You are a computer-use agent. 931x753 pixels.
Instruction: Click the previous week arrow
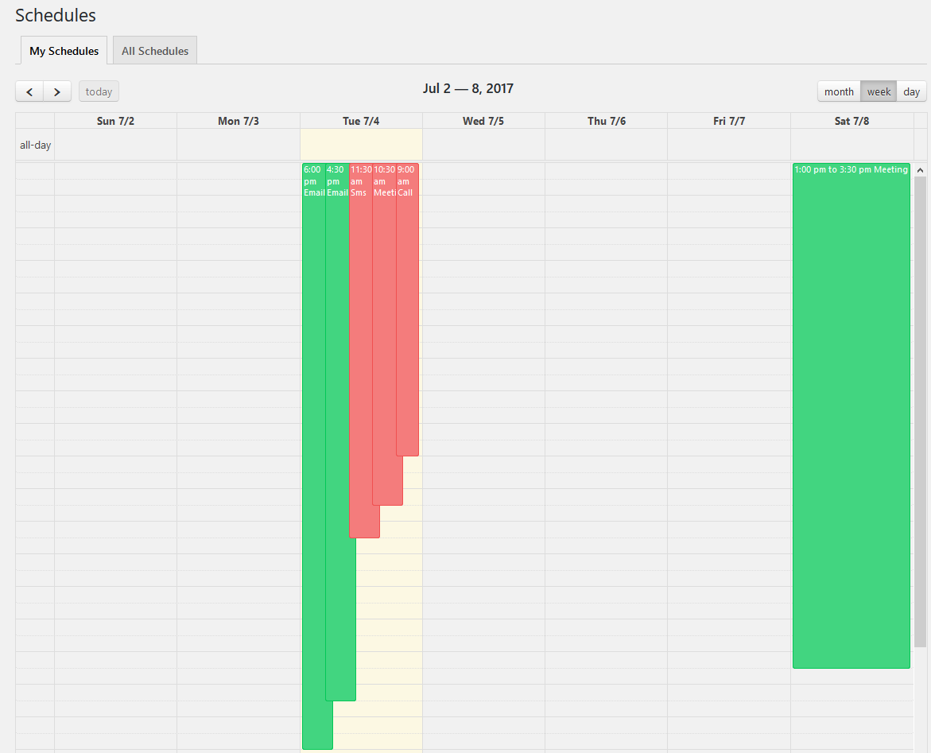coord(29,91)
